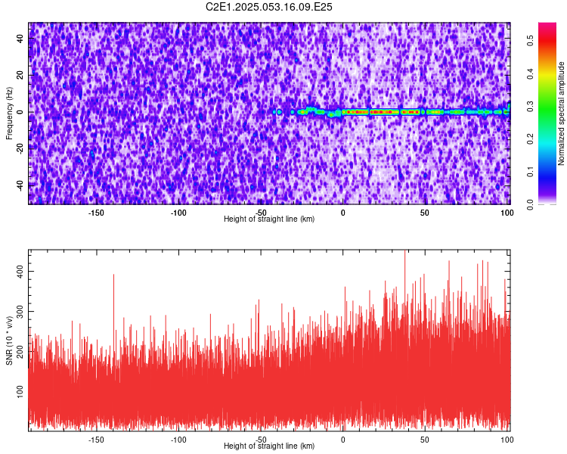Click the -40 Hz tick on frequency axis
The image size is (567, 454).
[20, 186]
